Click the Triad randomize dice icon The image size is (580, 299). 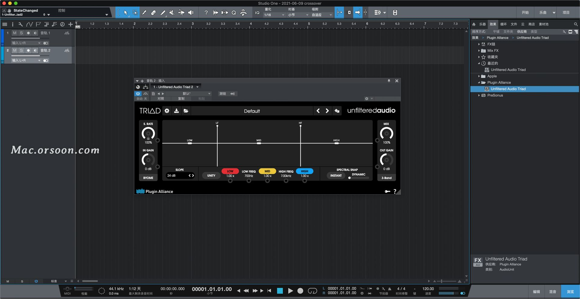click(x=337, y=111)
